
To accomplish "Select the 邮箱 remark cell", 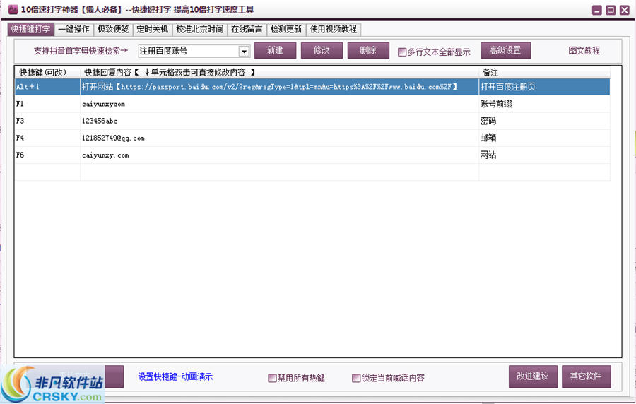I will click(544, 138).
